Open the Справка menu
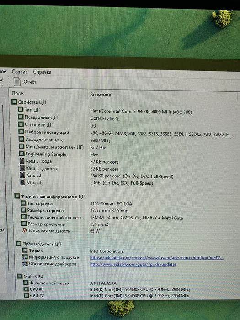 click(42, 72)
